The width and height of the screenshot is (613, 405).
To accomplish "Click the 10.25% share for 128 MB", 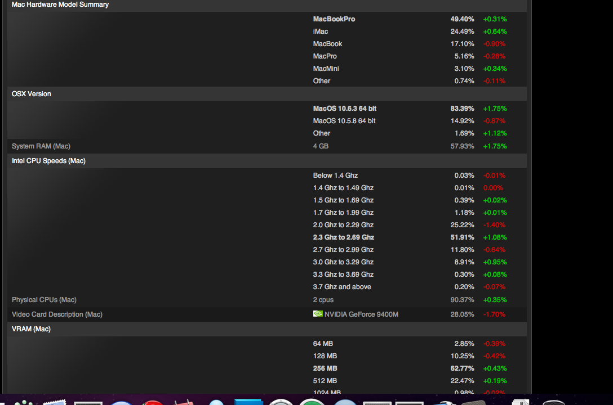I will click(x=462, y=356).
